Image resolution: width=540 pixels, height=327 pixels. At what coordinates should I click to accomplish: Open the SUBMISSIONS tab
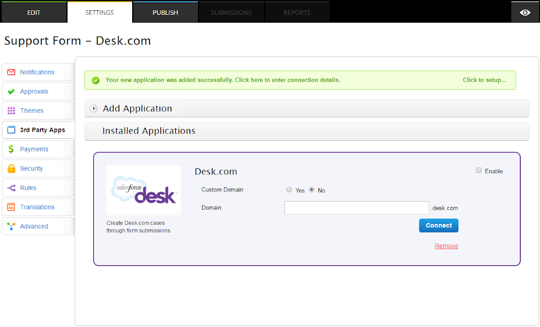click(231, 12)
